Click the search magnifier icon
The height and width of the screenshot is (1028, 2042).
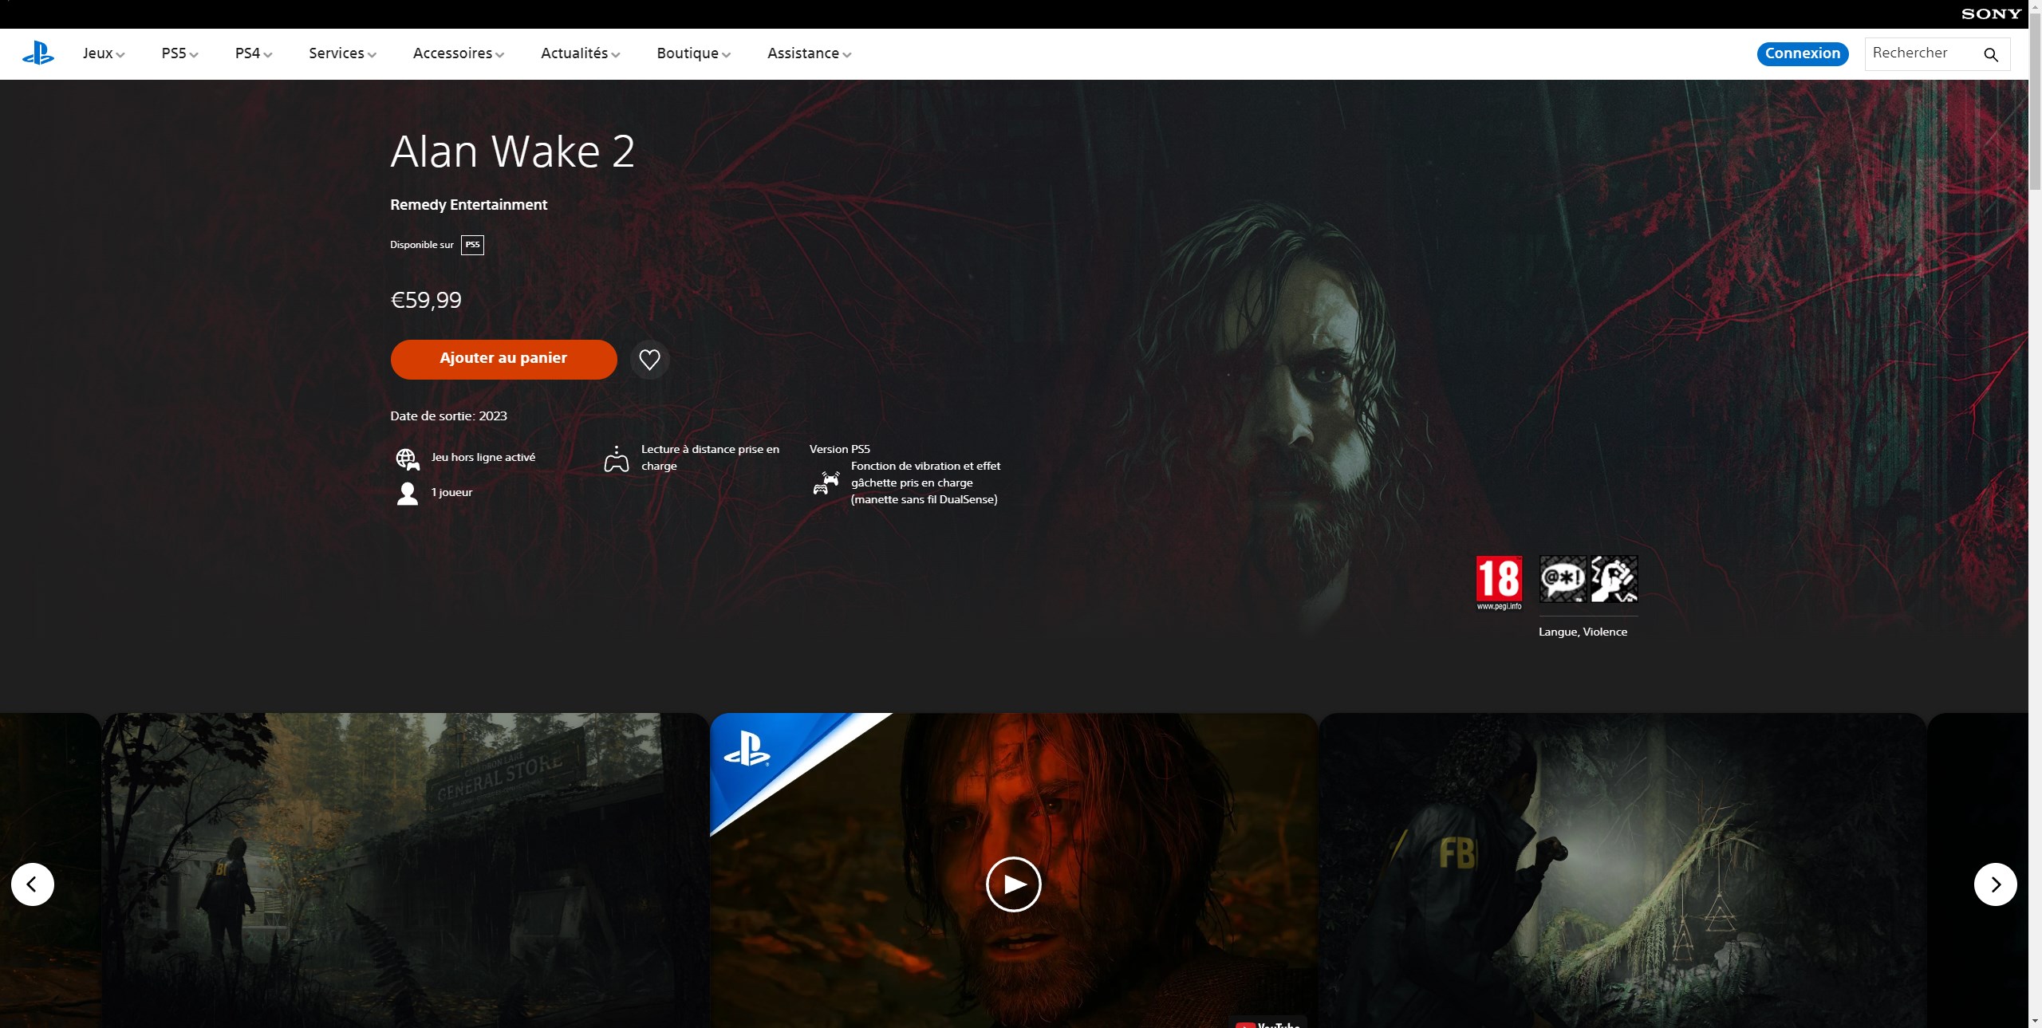1990,54
